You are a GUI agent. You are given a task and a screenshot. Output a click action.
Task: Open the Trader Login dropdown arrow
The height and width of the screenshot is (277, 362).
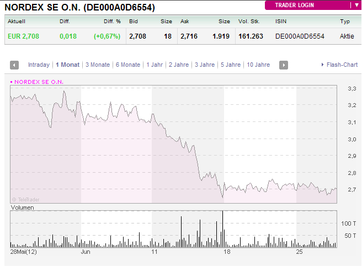pos(356,5)
